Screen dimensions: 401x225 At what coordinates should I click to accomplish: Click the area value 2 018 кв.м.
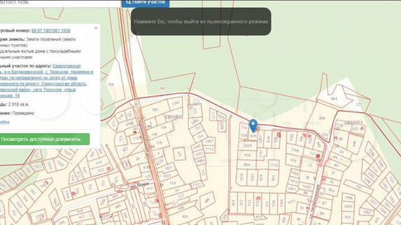[x=18, y=104]
